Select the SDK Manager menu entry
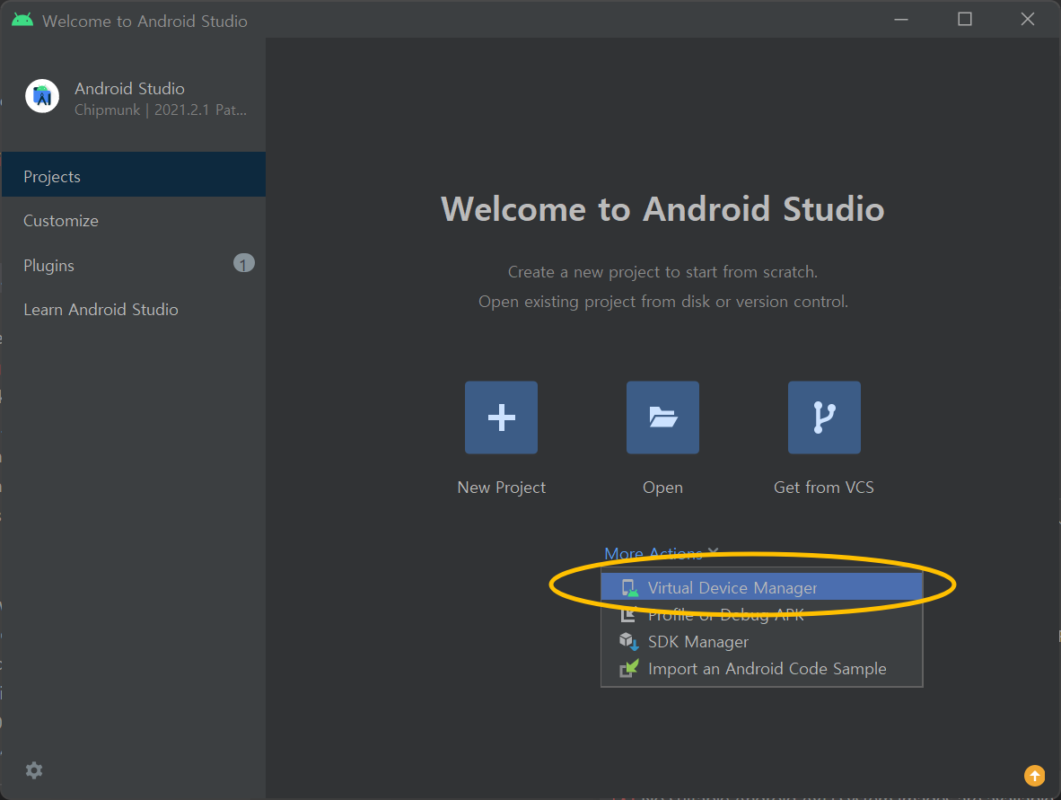1061x800 pixels. pos(762,642)
